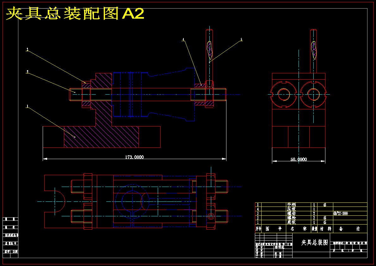
Task: Click the 序号 column header
Action: [258, 229]
